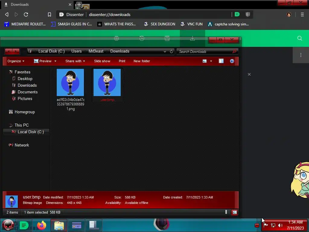309x232 pixels.
Task: Open Firefox from the taskbar
Action: click(x=42, y=225)
